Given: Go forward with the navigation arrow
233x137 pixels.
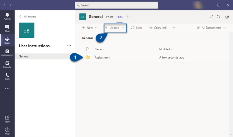Looking at the screenshot, I should (x=10, y=5).
